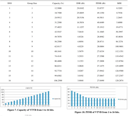Click the 'PSNR (db)' legend entry
The height and width of the screenshot is (116, 128).
pos(122,99)
